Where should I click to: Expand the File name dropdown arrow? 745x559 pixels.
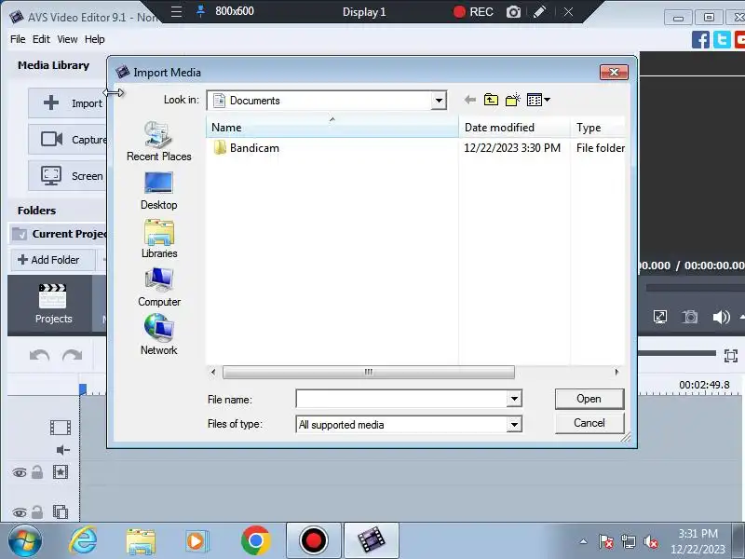click(x=514, y=399)
